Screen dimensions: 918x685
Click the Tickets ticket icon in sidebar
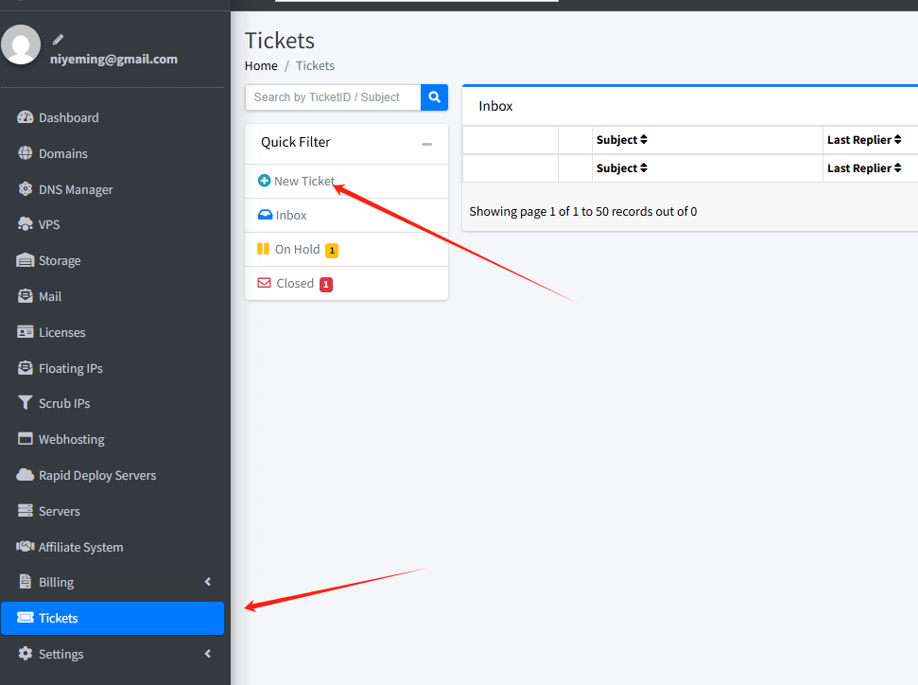tap(26, 618)
